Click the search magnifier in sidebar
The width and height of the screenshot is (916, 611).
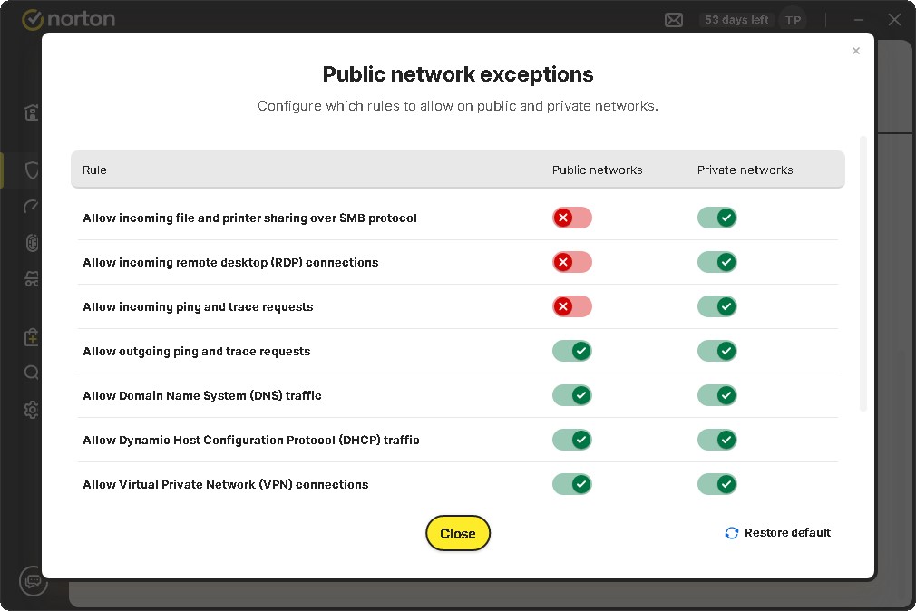pos(32,373)
